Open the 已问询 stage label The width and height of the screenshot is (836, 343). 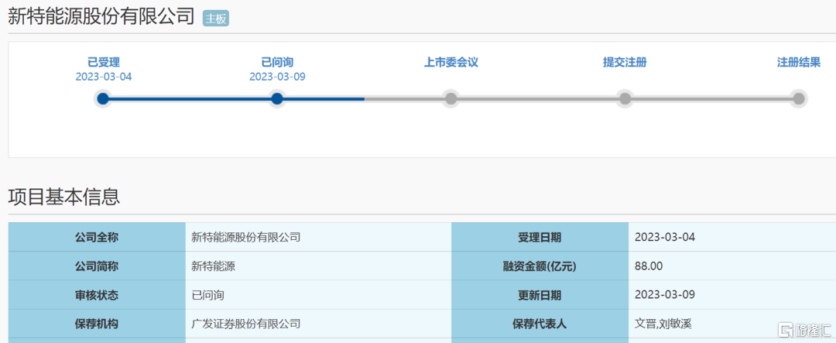[x=277, y=62]
